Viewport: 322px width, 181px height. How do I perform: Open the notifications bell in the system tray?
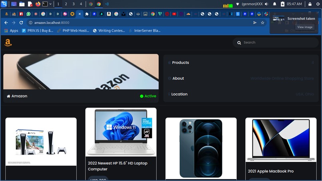coord(274,4)
